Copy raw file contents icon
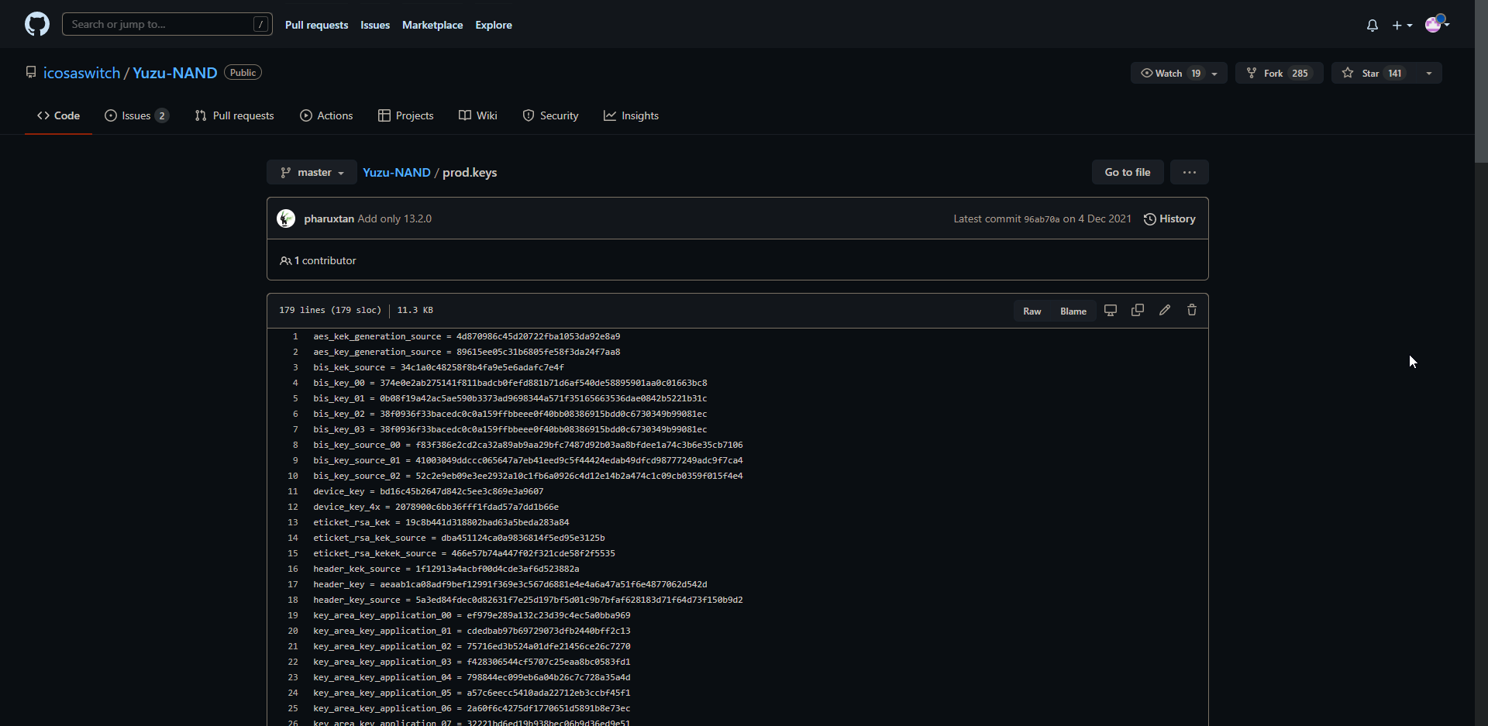Screen dimensions: 1488x726 point(1138,311)
